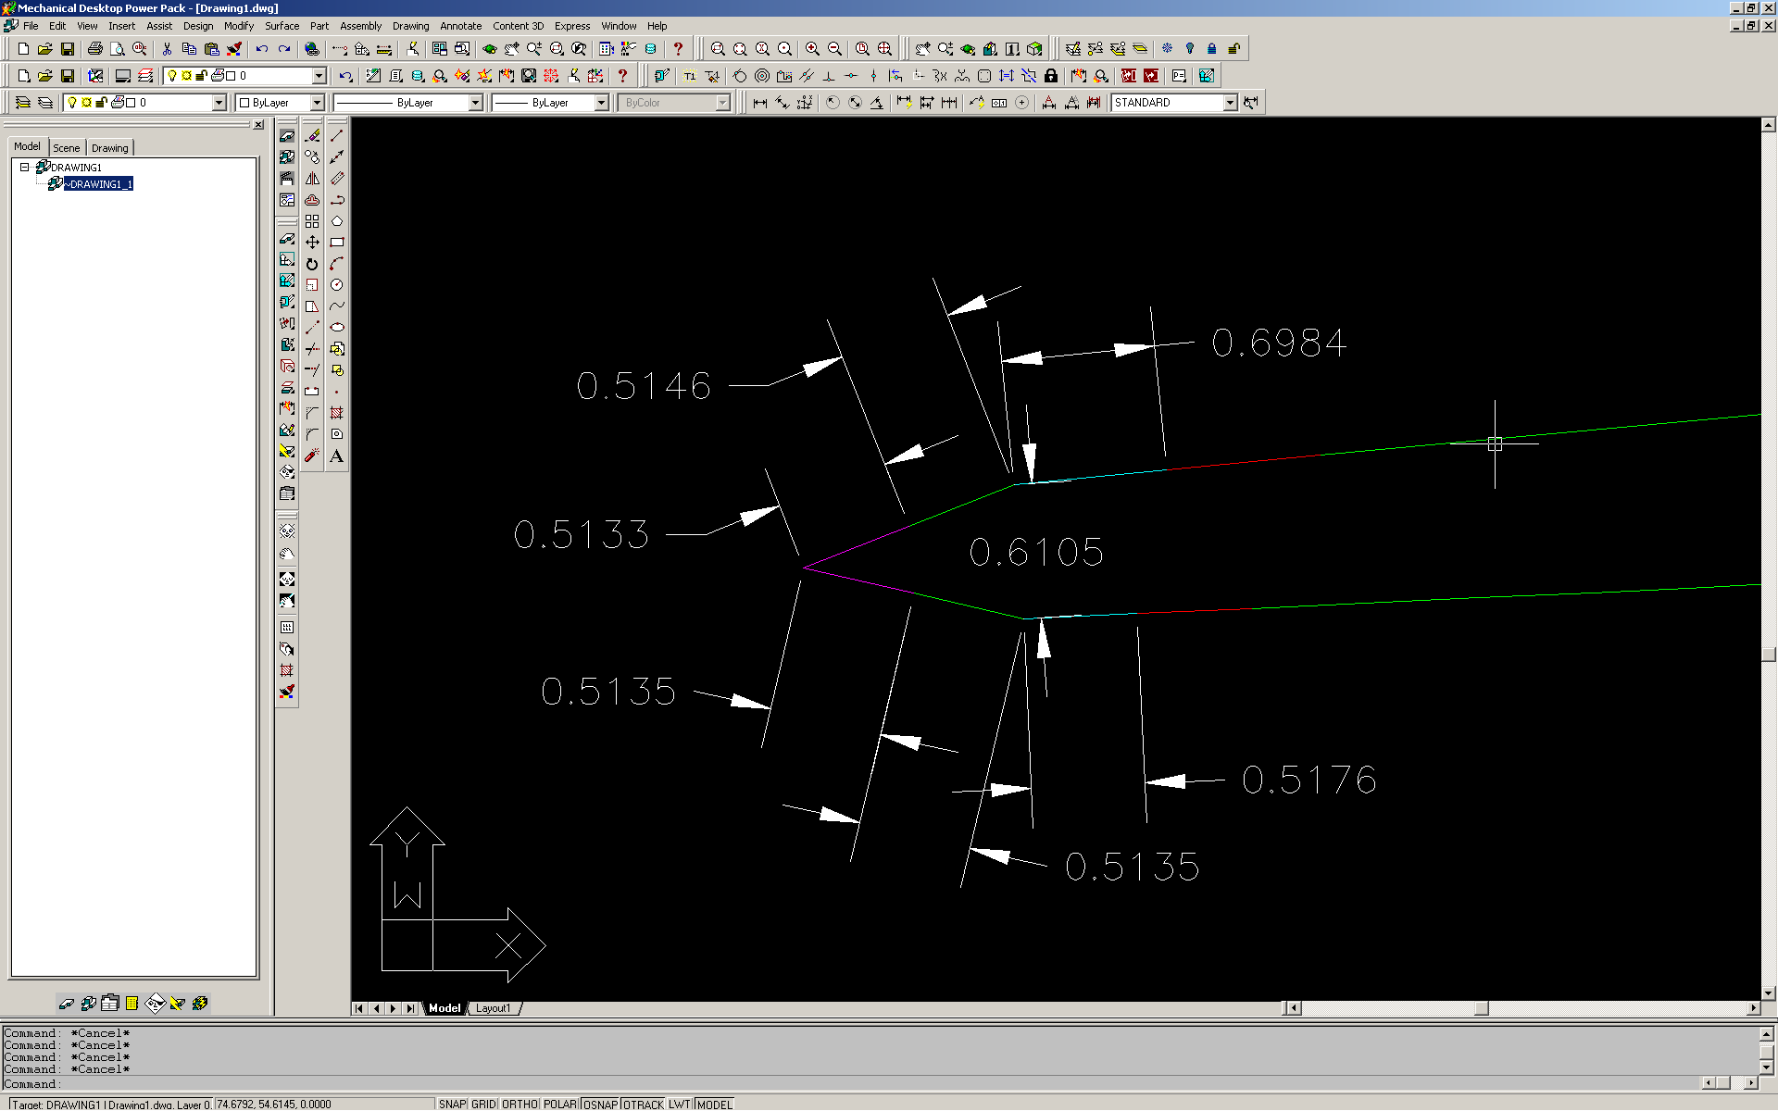Activate the Text tool in the side toolbar

[339, 454]
